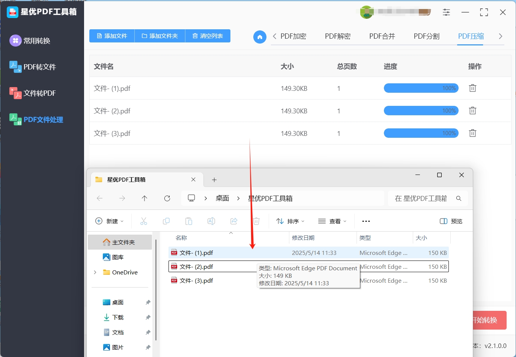Viewport: 516px width, 357px height.
Task: Open the 查看 view dropdown
Action: point(332,221)
